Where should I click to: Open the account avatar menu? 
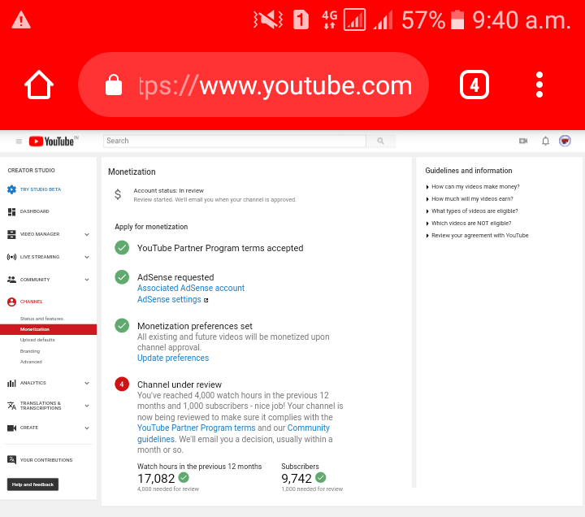565,141
